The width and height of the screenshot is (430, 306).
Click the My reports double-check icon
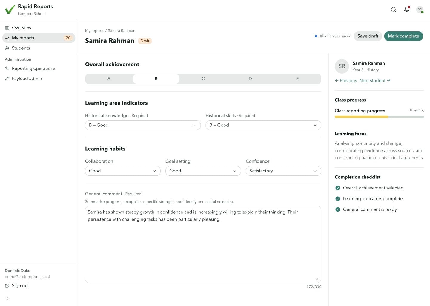tap(7, 38)
